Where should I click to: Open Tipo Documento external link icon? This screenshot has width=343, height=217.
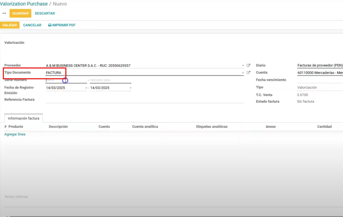(248, 73)
